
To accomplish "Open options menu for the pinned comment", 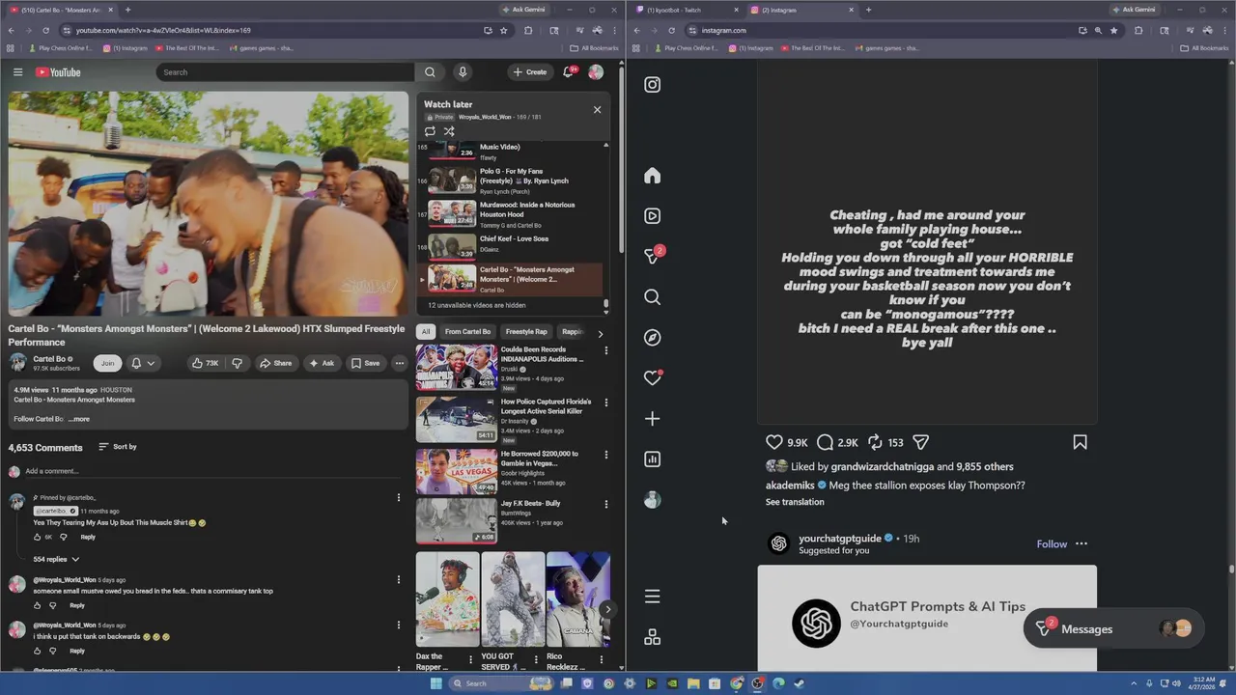I will (x=398, y=498).
